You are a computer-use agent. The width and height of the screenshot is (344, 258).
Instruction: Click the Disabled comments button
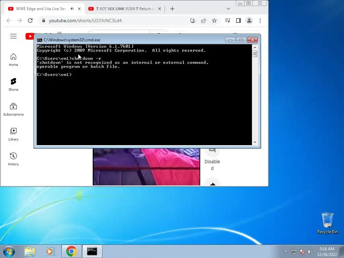pos(212,159)
